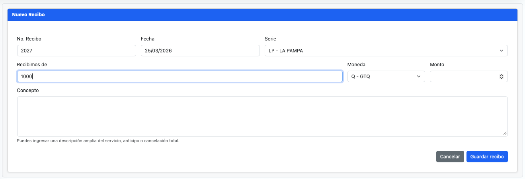
Task: Expand the Moneda dropdown showing Q - GTQ
Action: (x=386, y=77)
